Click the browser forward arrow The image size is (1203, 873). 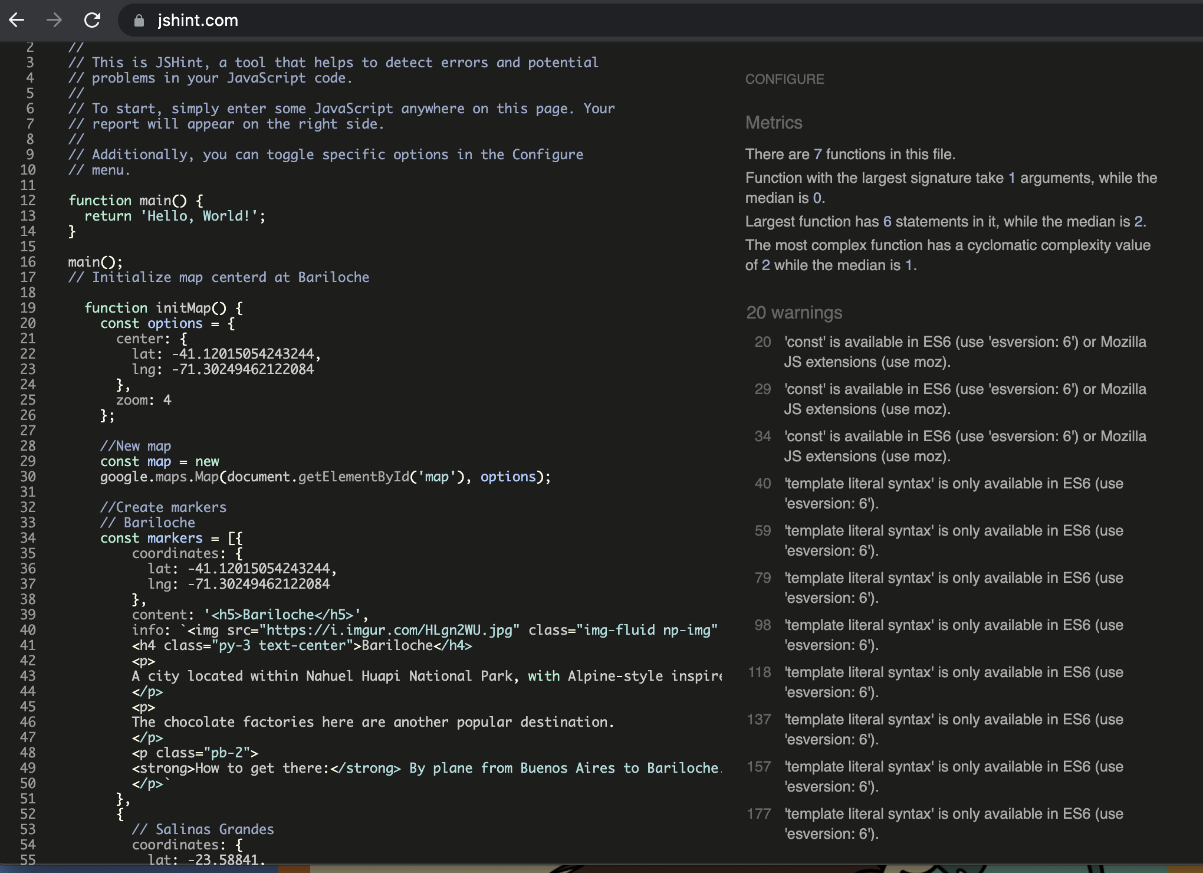coord(54,20)
